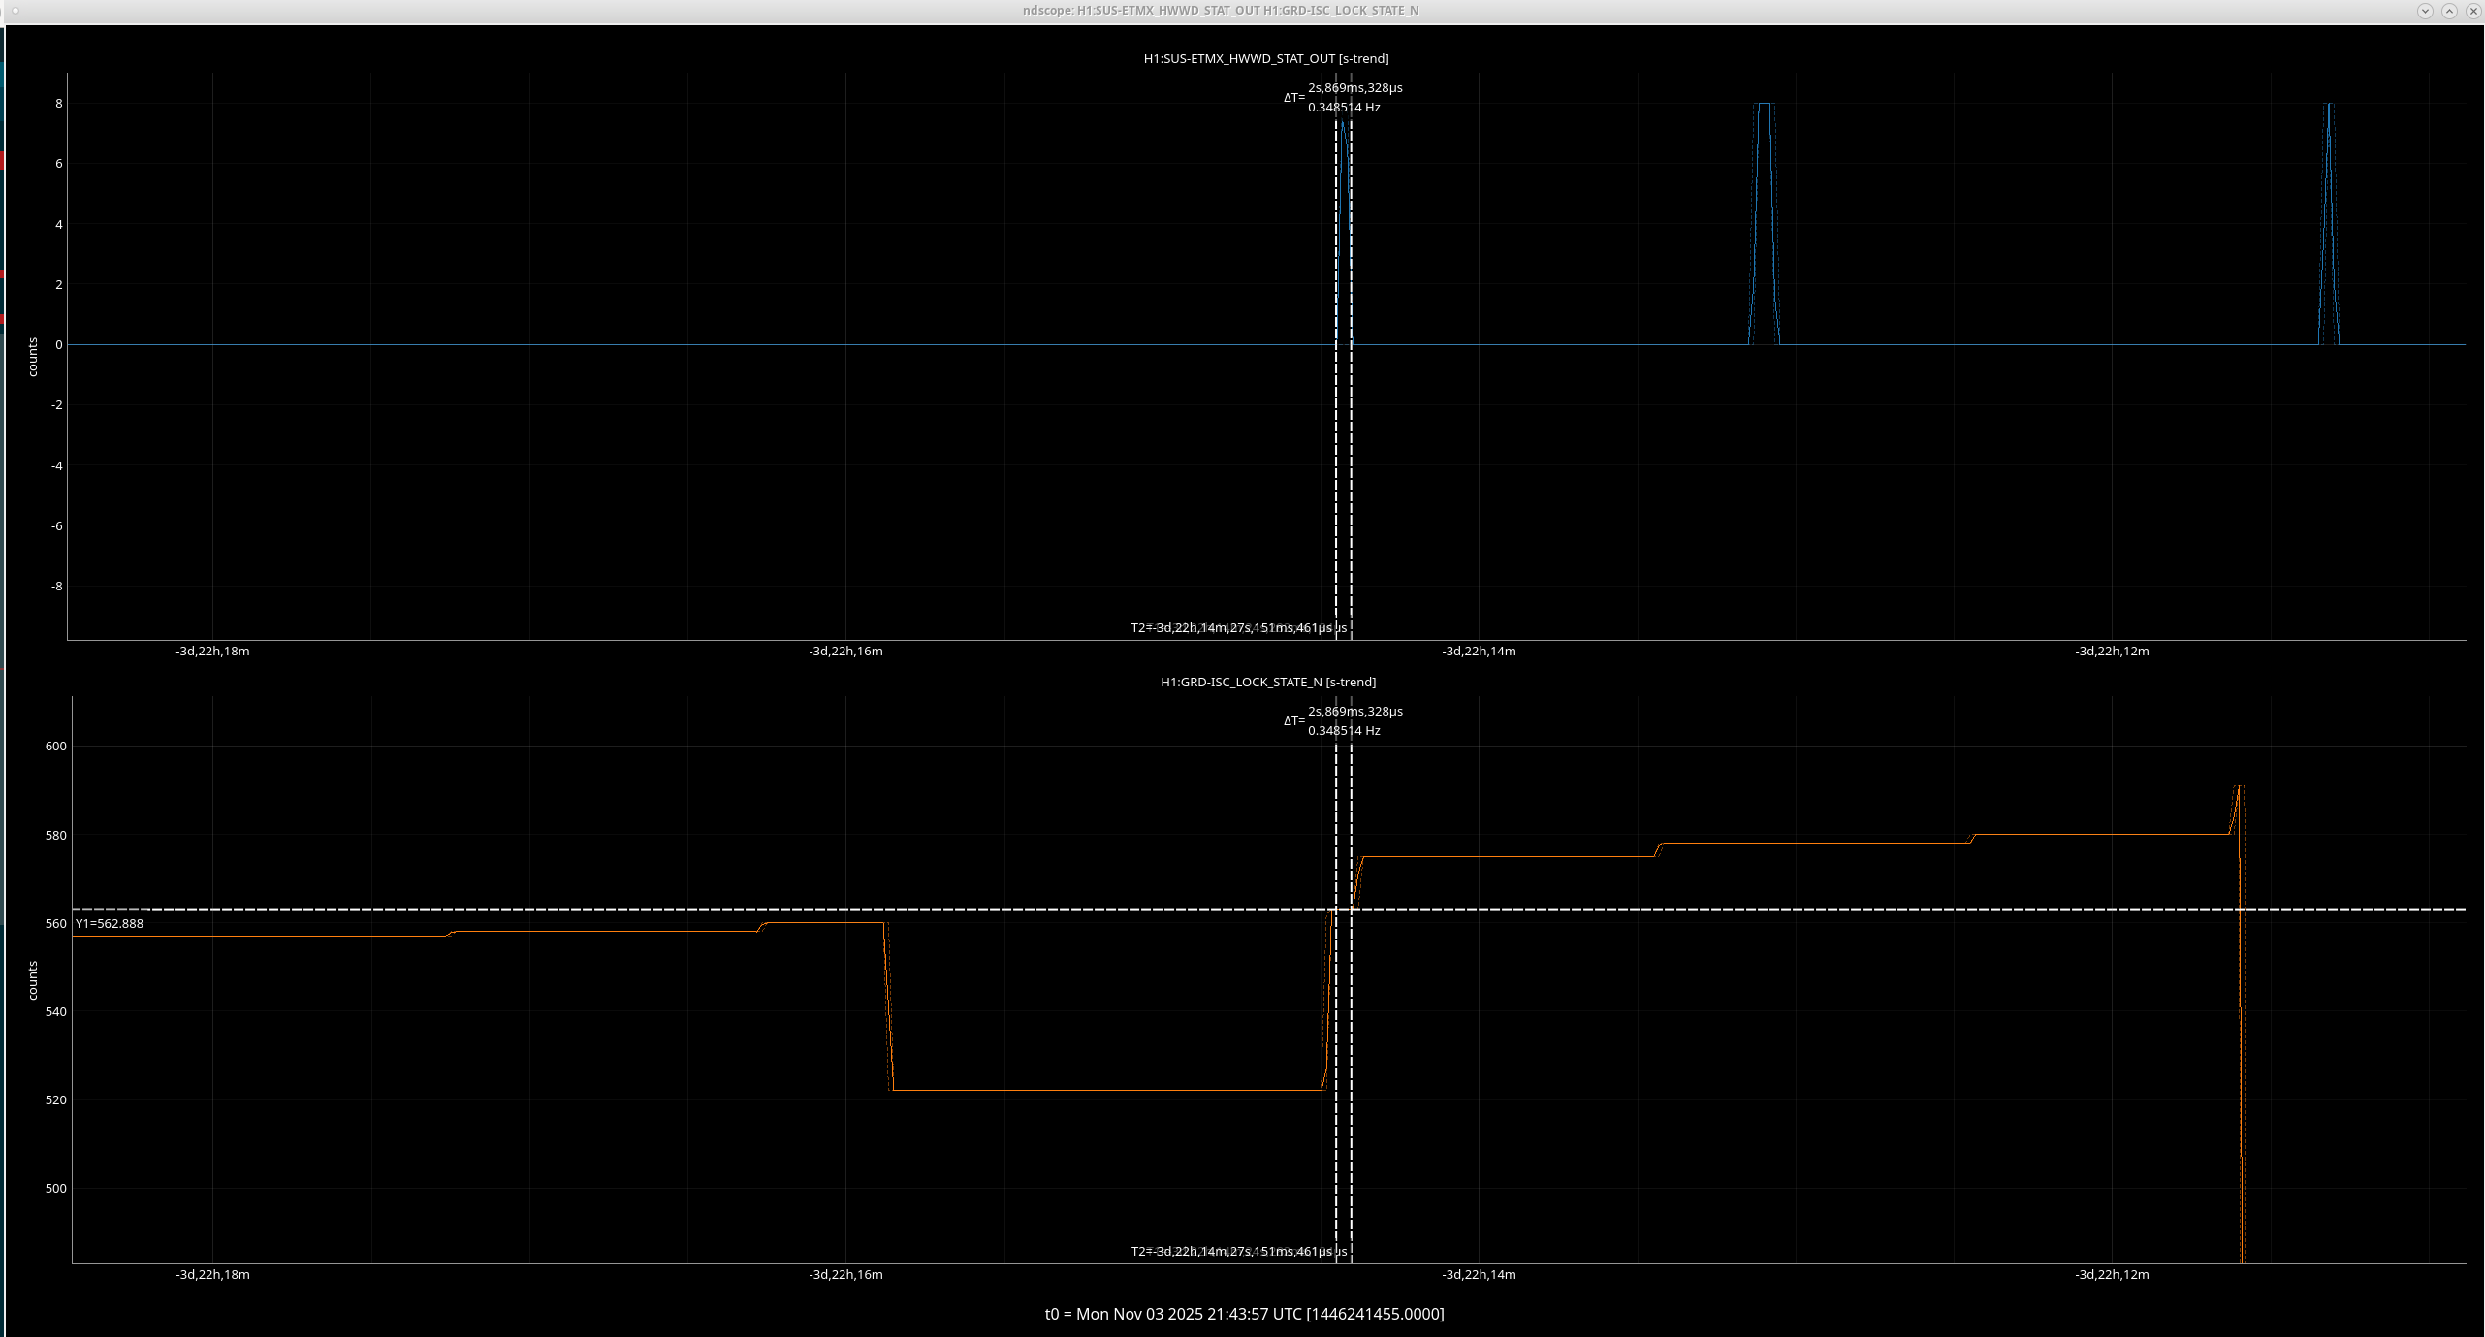
Task: Click the H1:SUS-ETMX_HWWD_STAT_OUT plot title
Action: click(1265, 59)
